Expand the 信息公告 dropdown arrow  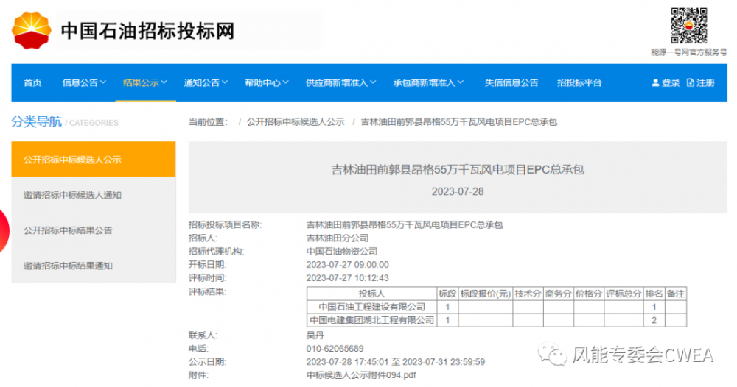click(x=103, y=82)
